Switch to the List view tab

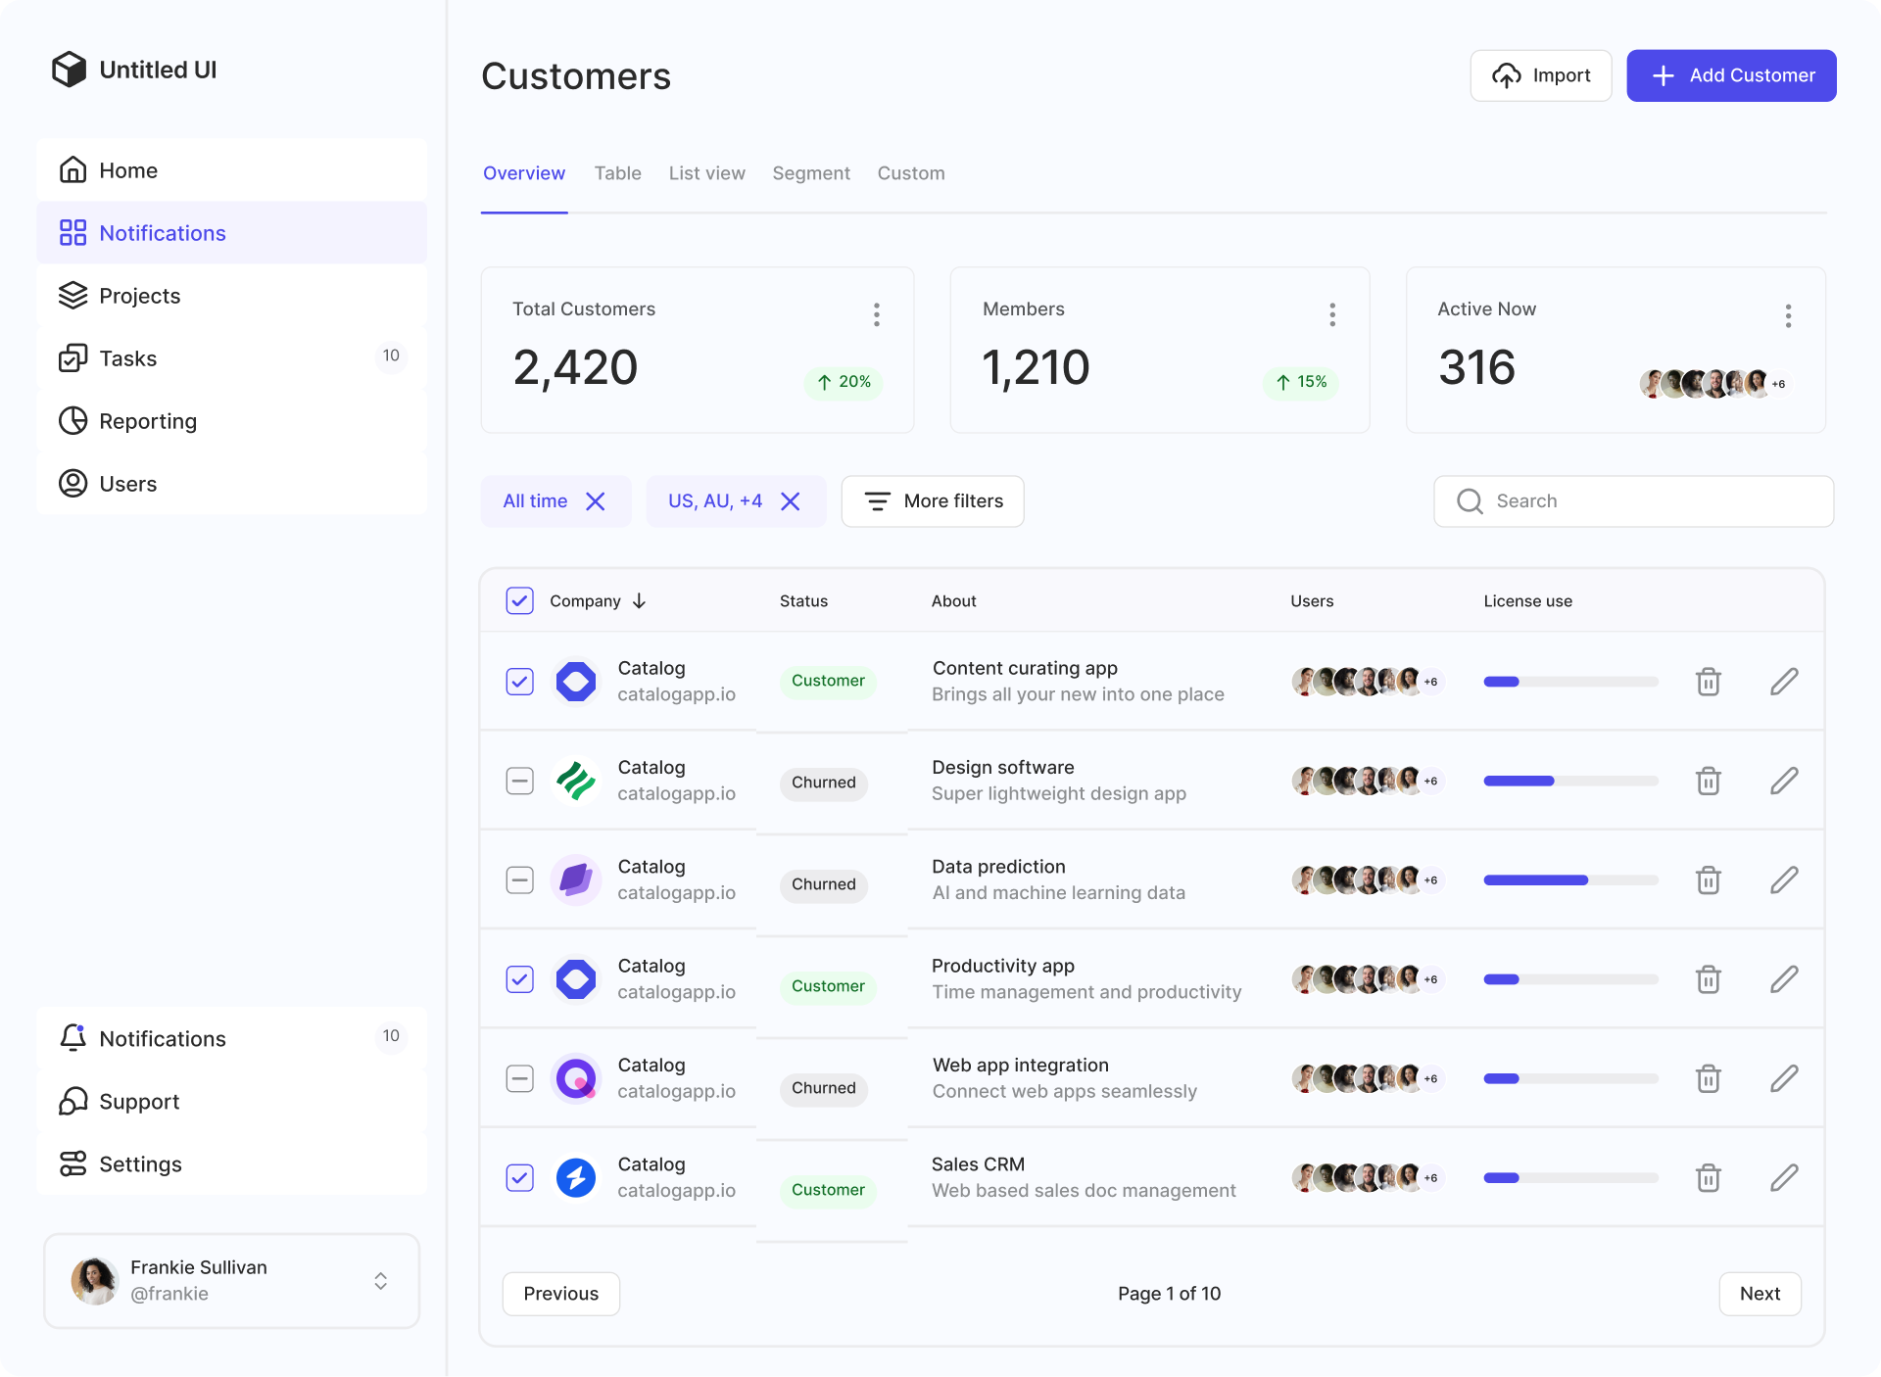706,173
